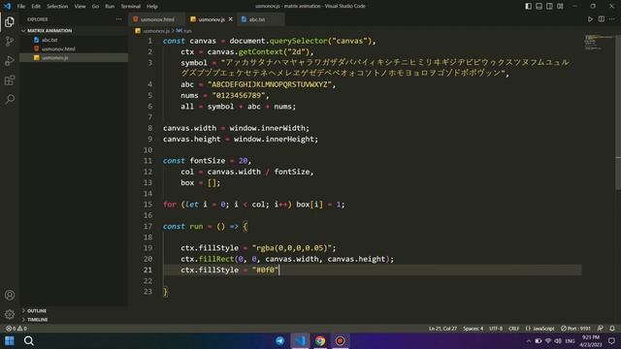Open Chrome from the taskbar
The height and width of the screenshot is (349, 621).
(x=320, y=340)
